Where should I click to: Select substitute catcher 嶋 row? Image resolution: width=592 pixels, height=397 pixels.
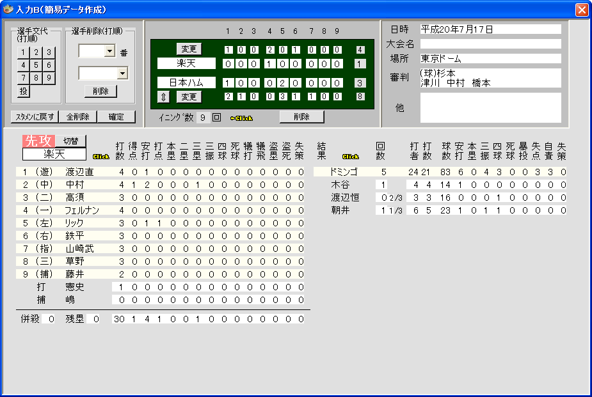point(160,300)
